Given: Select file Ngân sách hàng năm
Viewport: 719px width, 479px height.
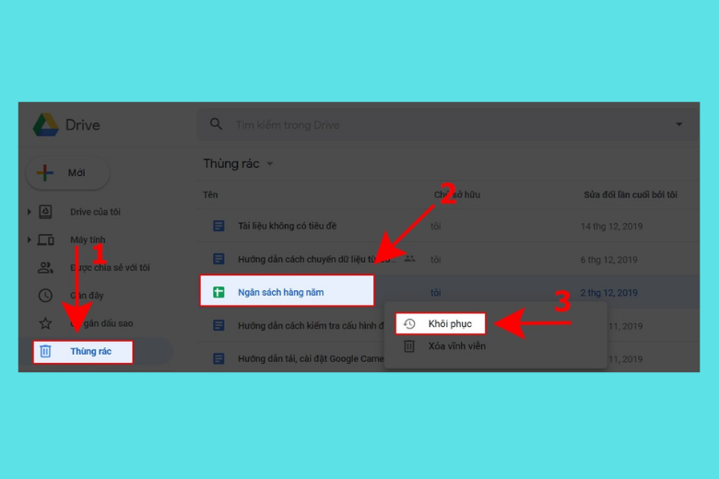Looking at the screenshot, I should pos(280,292).
